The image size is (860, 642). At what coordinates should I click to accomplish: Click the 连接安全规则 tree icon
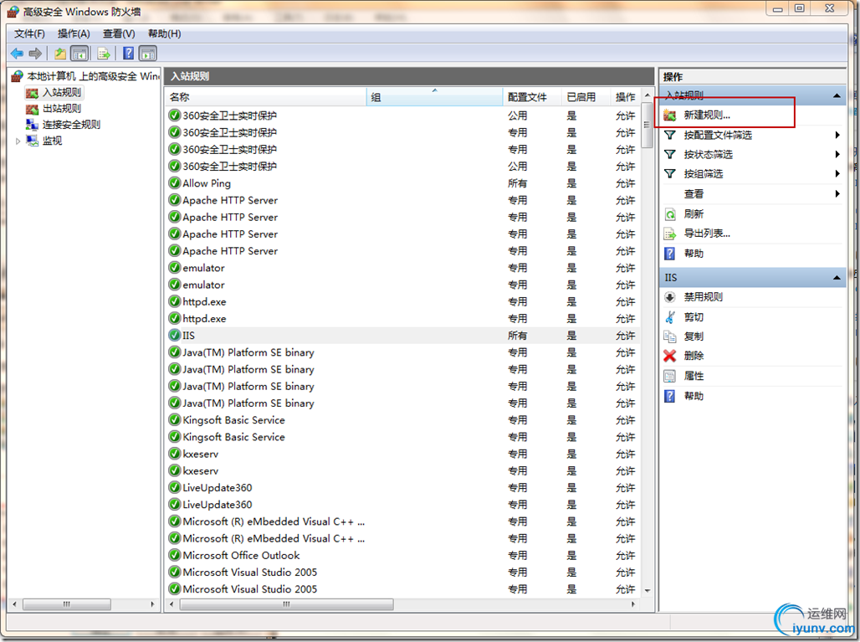[x=33, y=125]
